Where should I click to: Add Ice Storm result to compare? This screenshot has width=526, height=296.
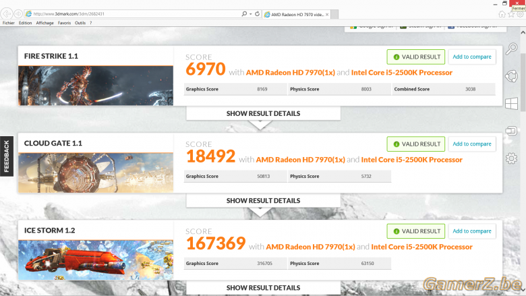pos(472,231)
